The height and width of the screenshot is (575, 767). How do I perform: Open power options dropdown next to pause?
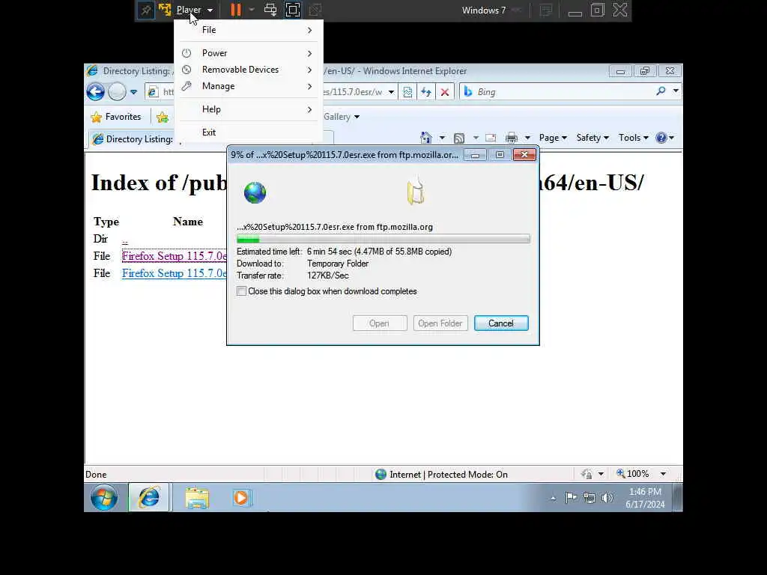[252, 10]
